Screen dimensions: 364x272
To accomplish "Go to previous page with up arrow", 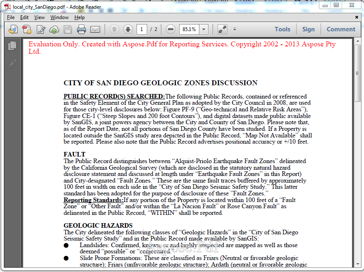I will (x=115, y=29).
